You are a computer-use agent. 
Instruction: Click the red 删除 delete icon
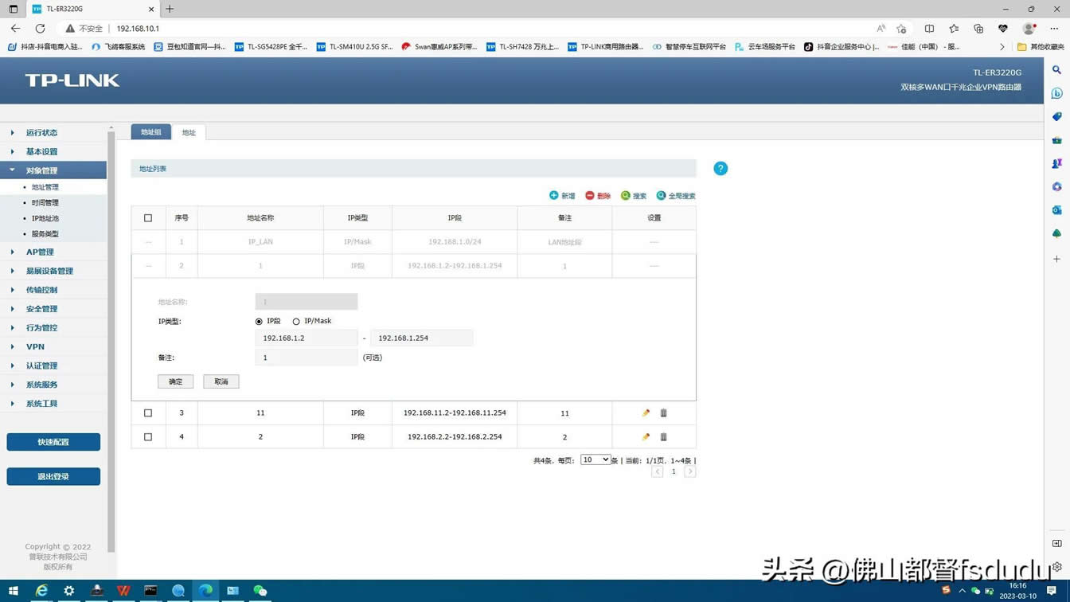(x=590, y=196)
